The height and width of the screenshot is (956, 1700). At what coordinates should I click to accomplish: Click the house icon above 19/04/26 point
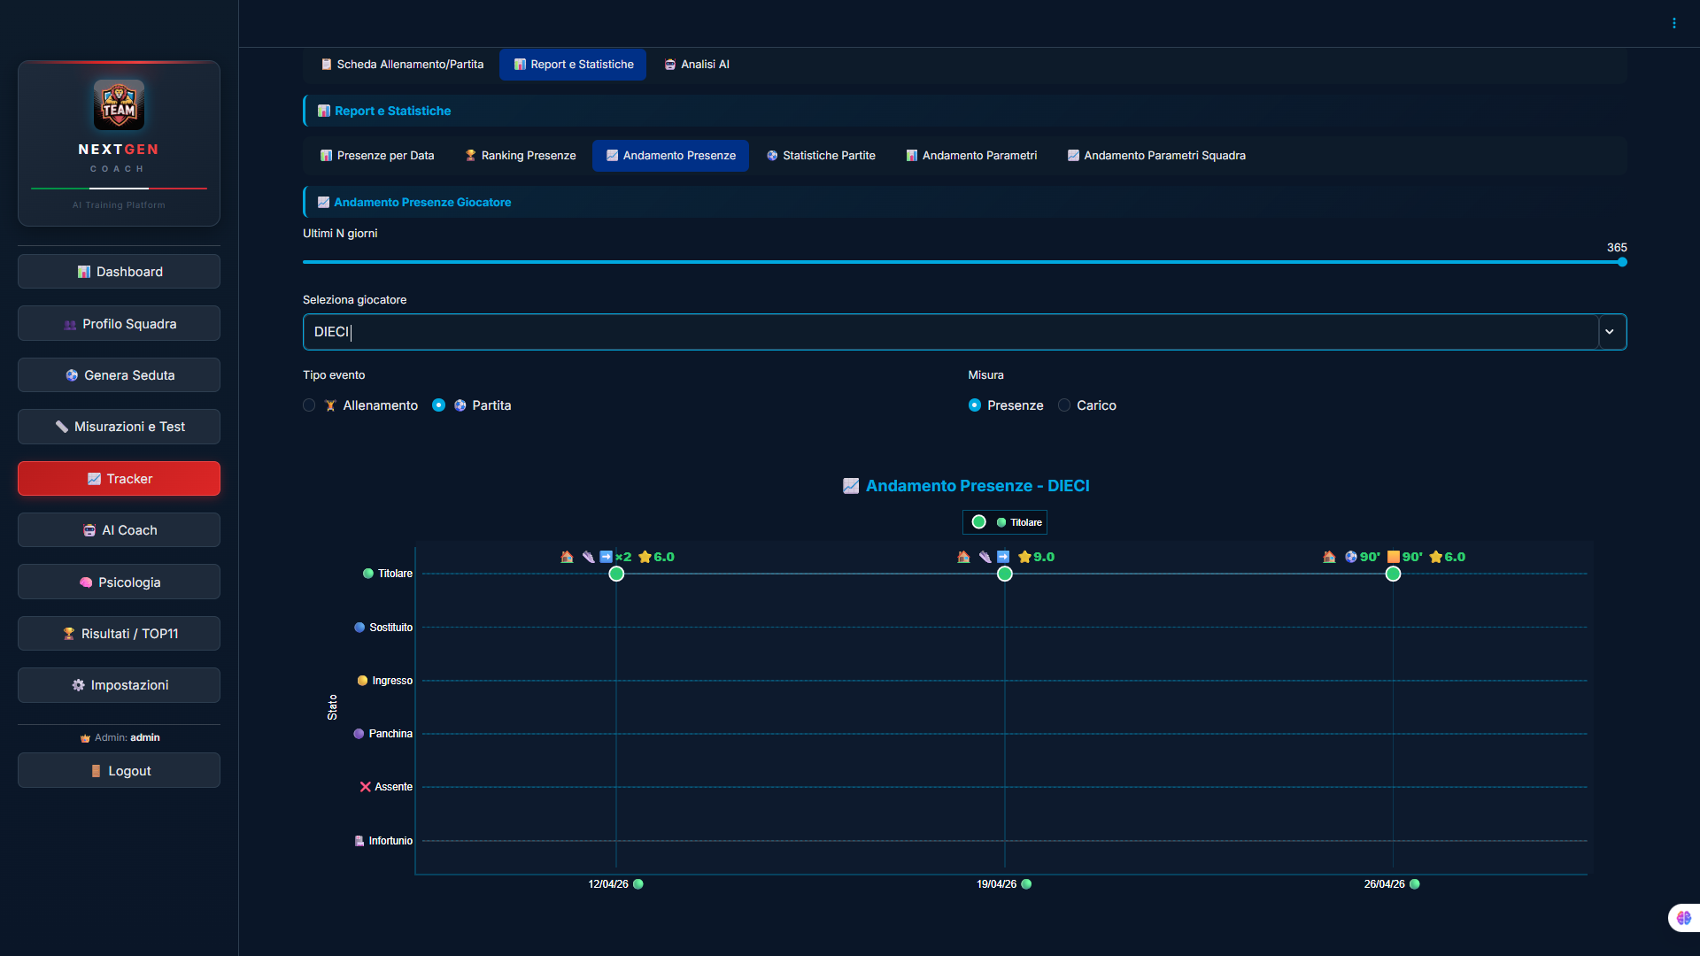(963, 557)
